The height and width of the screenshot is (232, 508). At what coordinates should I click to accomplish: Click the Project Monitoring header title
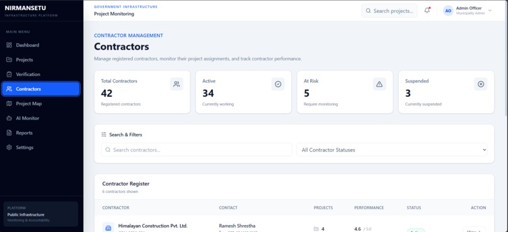click(x=114, y=14)
